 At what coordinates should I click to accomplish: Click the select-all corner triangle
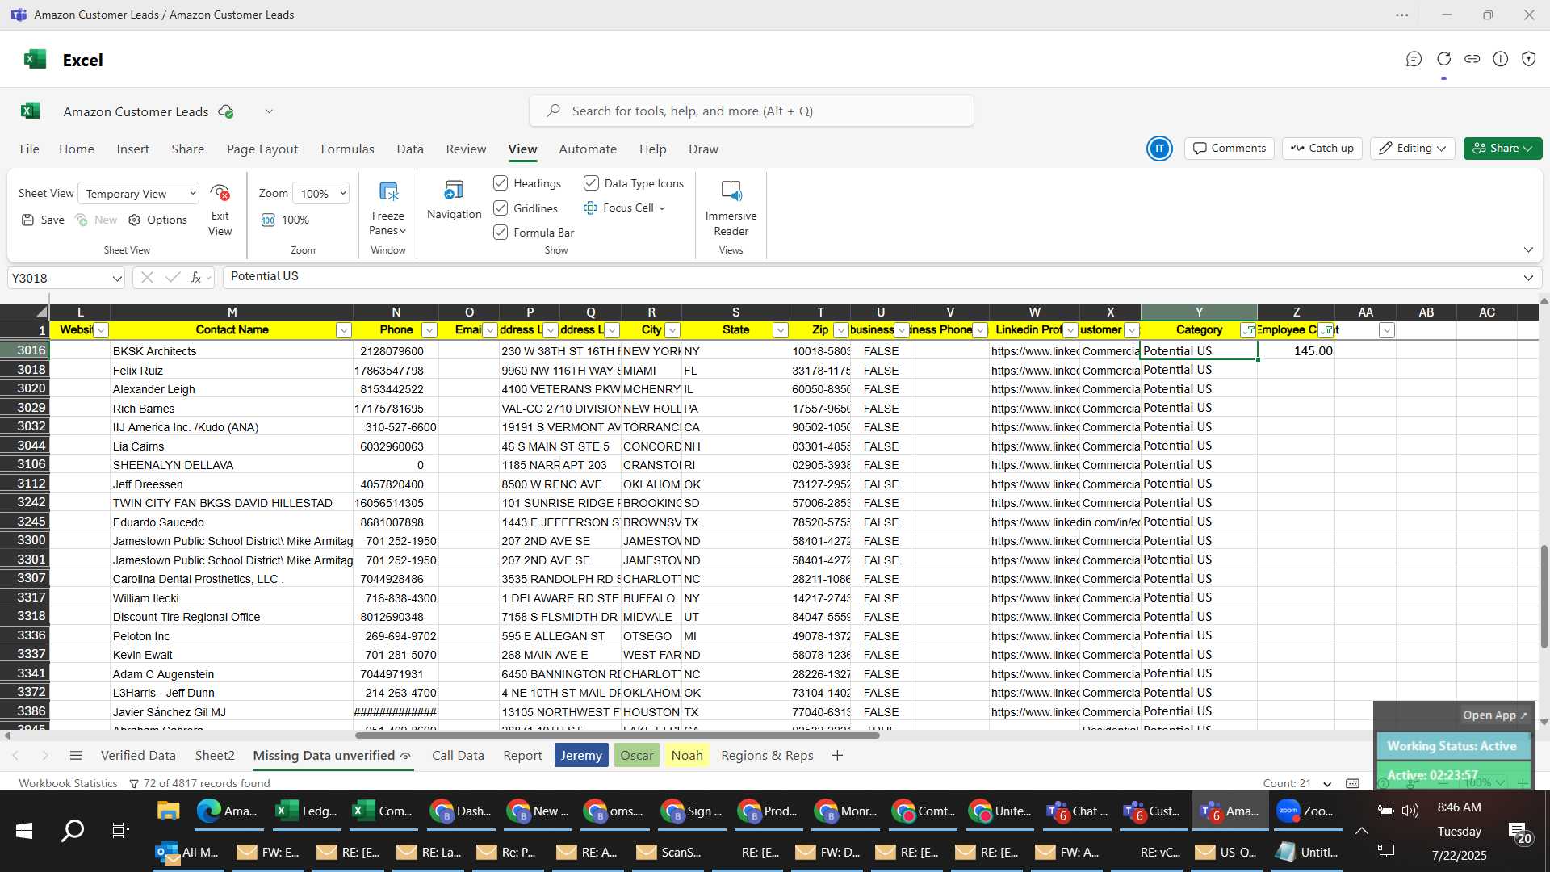click(40, 312)
